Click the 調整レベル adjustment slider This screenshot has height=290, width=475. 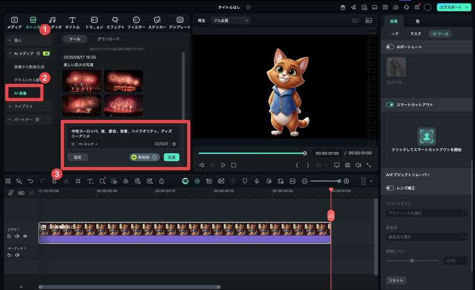tap(412, 260)
